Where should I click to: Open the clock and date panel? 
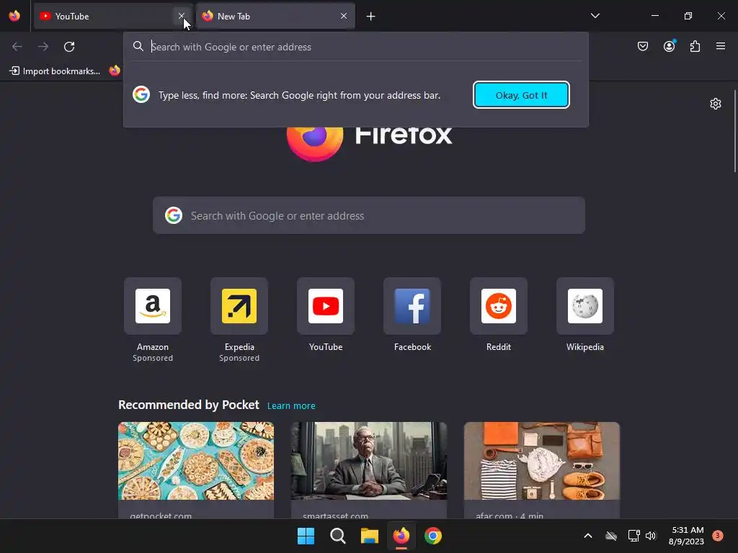click(686, 536)
